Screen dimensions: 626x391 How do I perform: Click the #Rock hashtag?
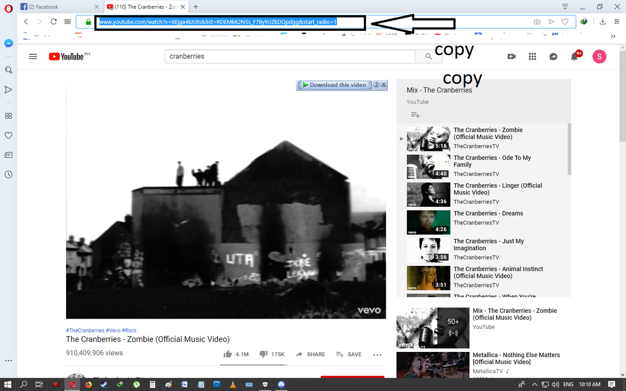[129, 330]
